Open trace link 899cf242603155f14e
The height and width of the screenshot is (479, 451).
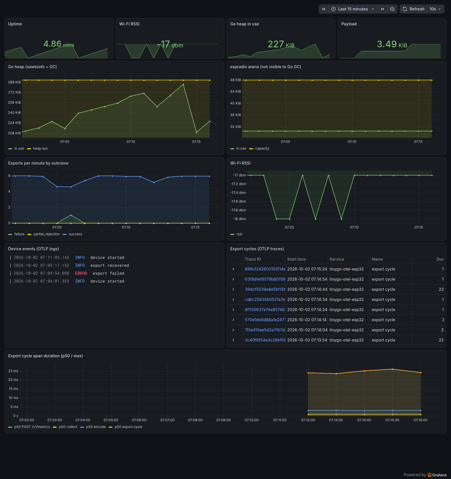(x=265, y=269)
